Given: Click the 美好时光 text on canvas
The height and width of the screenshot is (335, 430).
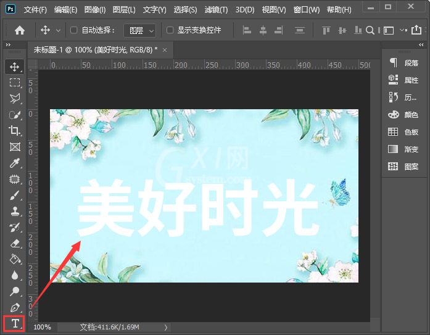Looking at the screenshot, I should (199, 208).
